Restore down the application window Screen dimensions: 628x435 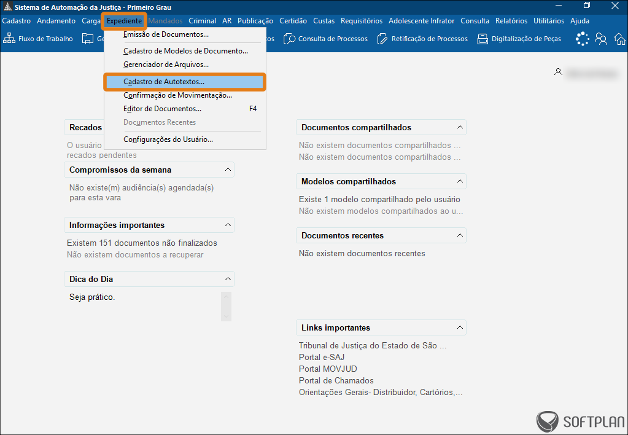587,6
